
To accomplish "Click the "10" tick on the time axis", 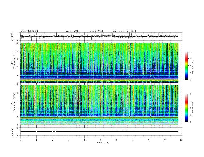I will pyautogui.click(x=181, y=140).
